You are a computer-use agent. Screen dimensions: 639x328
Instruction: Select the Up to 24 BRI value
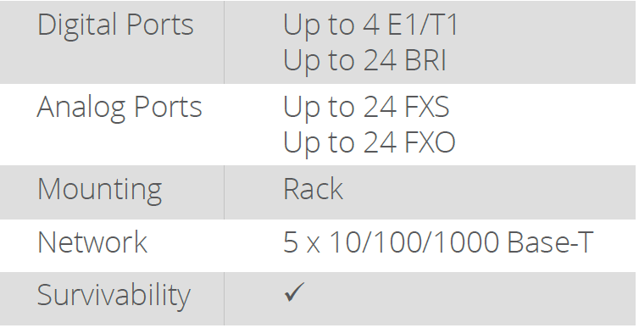point(364,60)
